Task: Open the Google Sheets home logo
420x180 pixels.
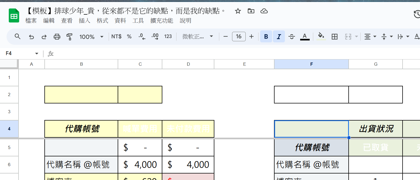Action: tap(13, 16)
